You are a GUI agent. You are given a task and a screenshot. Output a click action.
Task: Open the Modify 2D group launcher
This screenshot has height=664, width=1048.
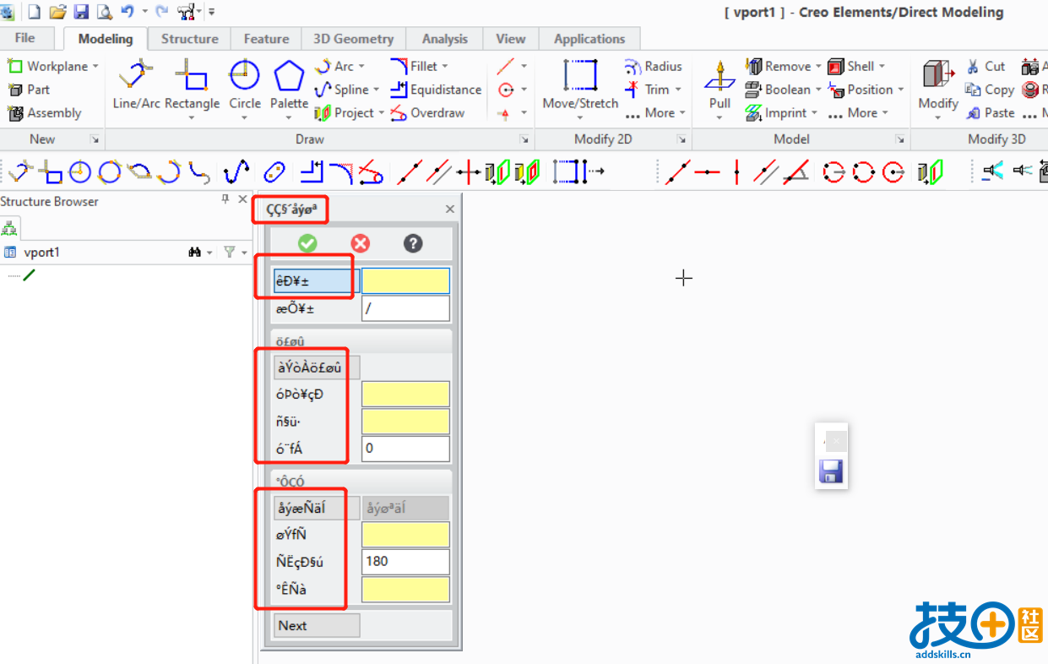coord(681,139)
